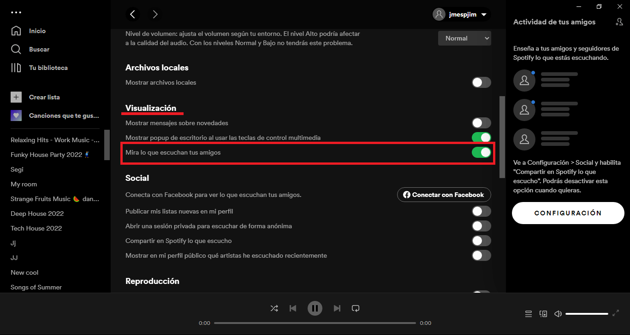Click the Visualización heading

pyautogui.click(x=151, y=108)
